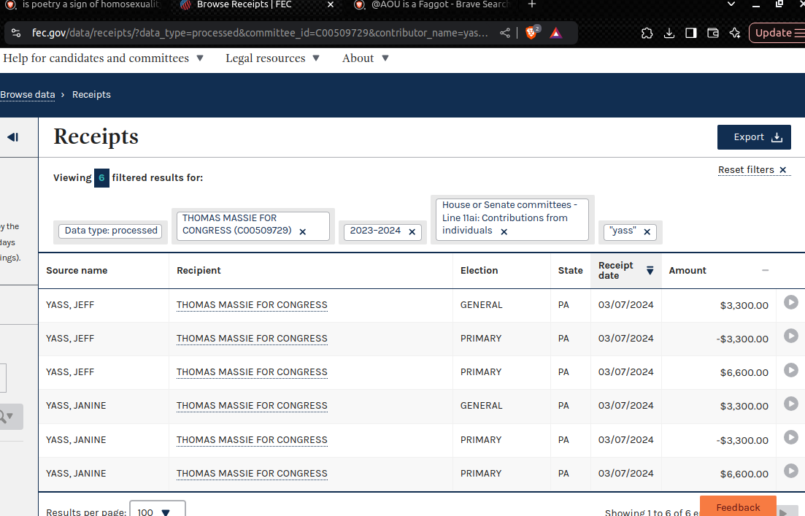This screenshot has width=805, height=516.
Task: Switch to Browse Receipts FEC tab
Action: point(244,4)
